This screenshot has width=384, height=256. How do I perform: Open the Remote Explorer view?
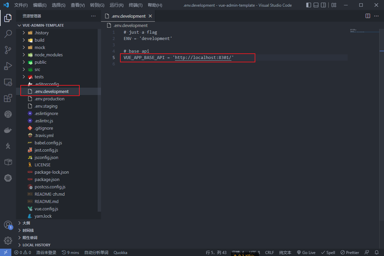(x=8, y=82)
